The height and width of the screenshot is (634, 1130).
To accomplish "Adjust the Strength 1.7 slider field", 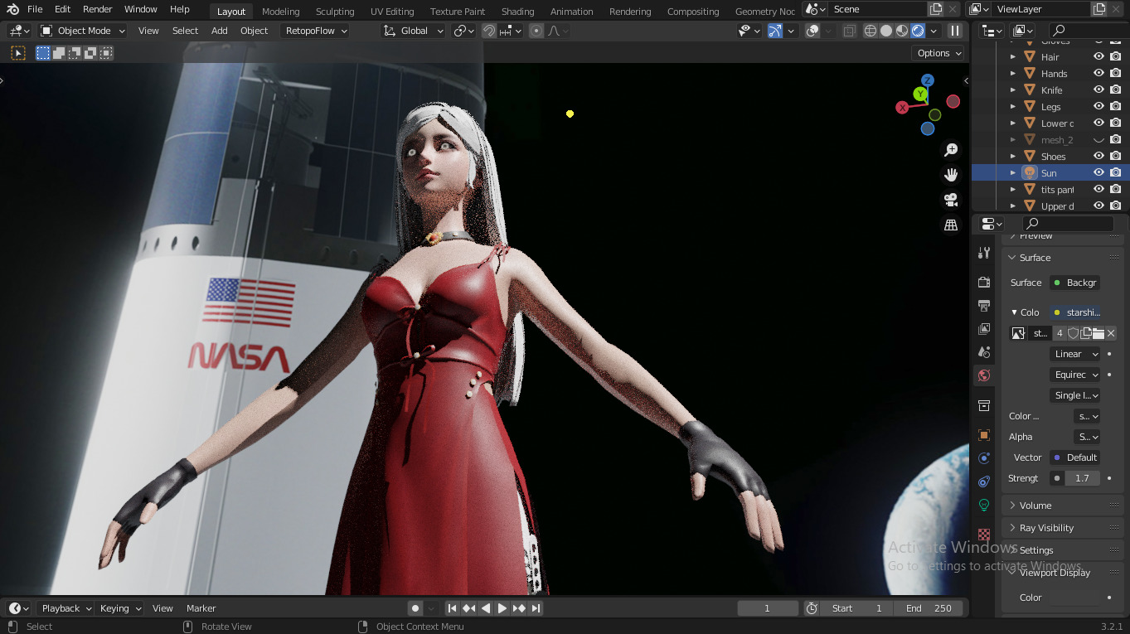I will pos(1075,478).
